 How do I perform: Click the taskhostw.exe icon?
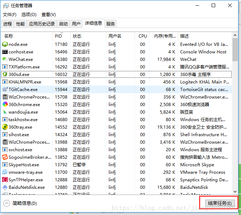(x=5, y=119)
